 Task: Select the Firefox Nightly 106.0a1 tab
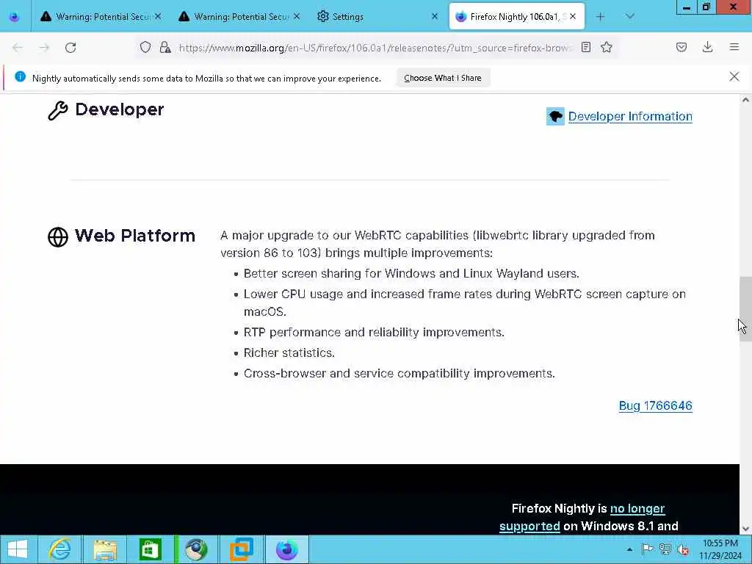tap(516, 17)
